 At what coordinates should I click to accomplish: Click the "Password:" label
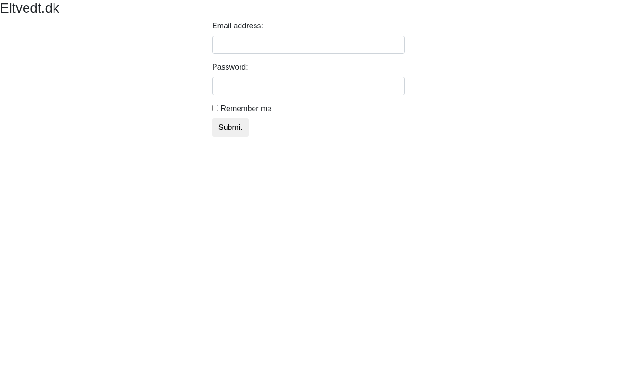click(x=229, y=67)
